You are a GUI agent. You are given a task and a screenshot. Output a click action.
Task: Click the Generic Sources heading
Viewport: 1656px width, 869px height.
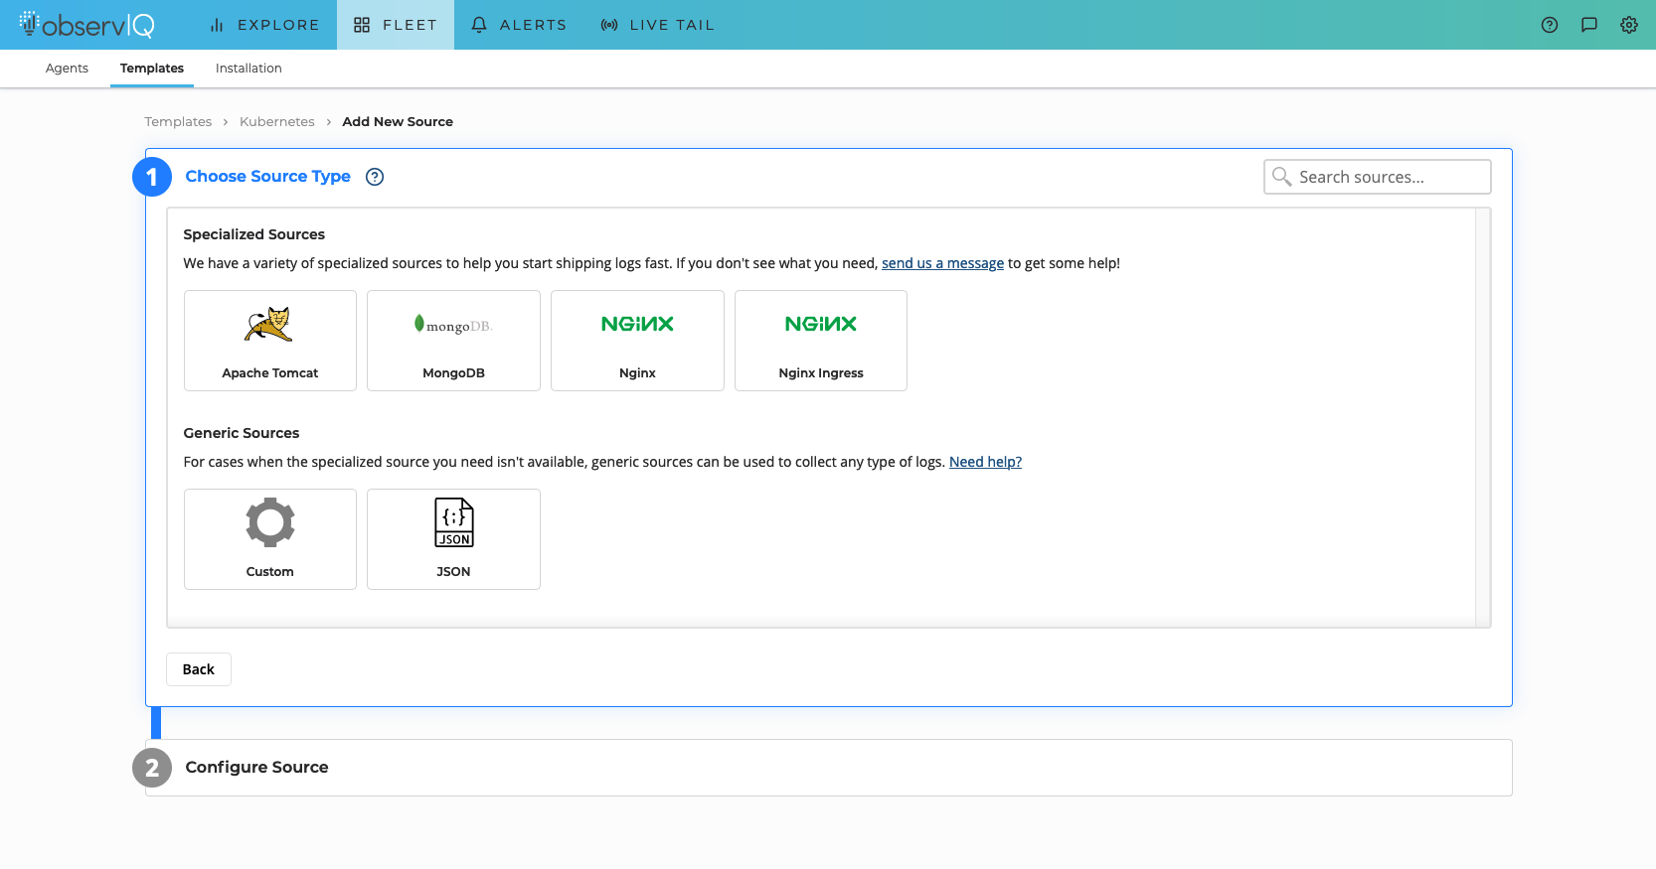click(x=242, y=433)
